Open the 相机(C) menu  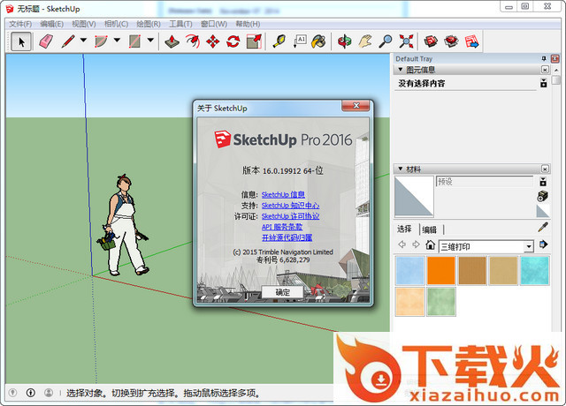[x=116, y=24]
